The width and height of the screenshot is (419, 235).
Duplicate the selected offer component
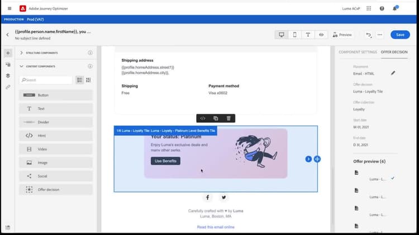tap(216, 118)
